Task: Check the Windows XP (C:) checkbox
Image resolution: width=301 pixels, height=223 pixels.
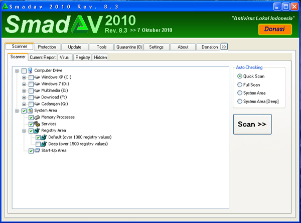Action: [31, 77]
